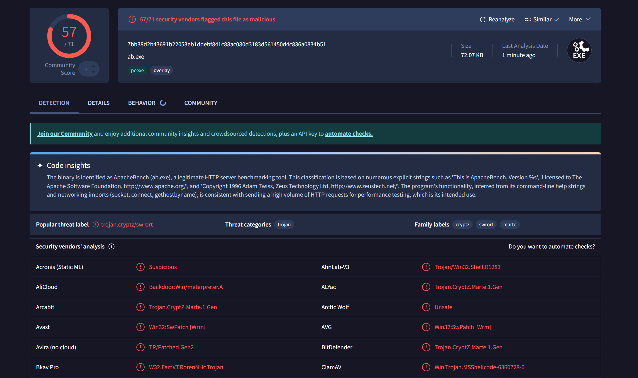Click the Behavior tab loading spinner
Viewport: 638px width, 378px height.
(163, 103)
